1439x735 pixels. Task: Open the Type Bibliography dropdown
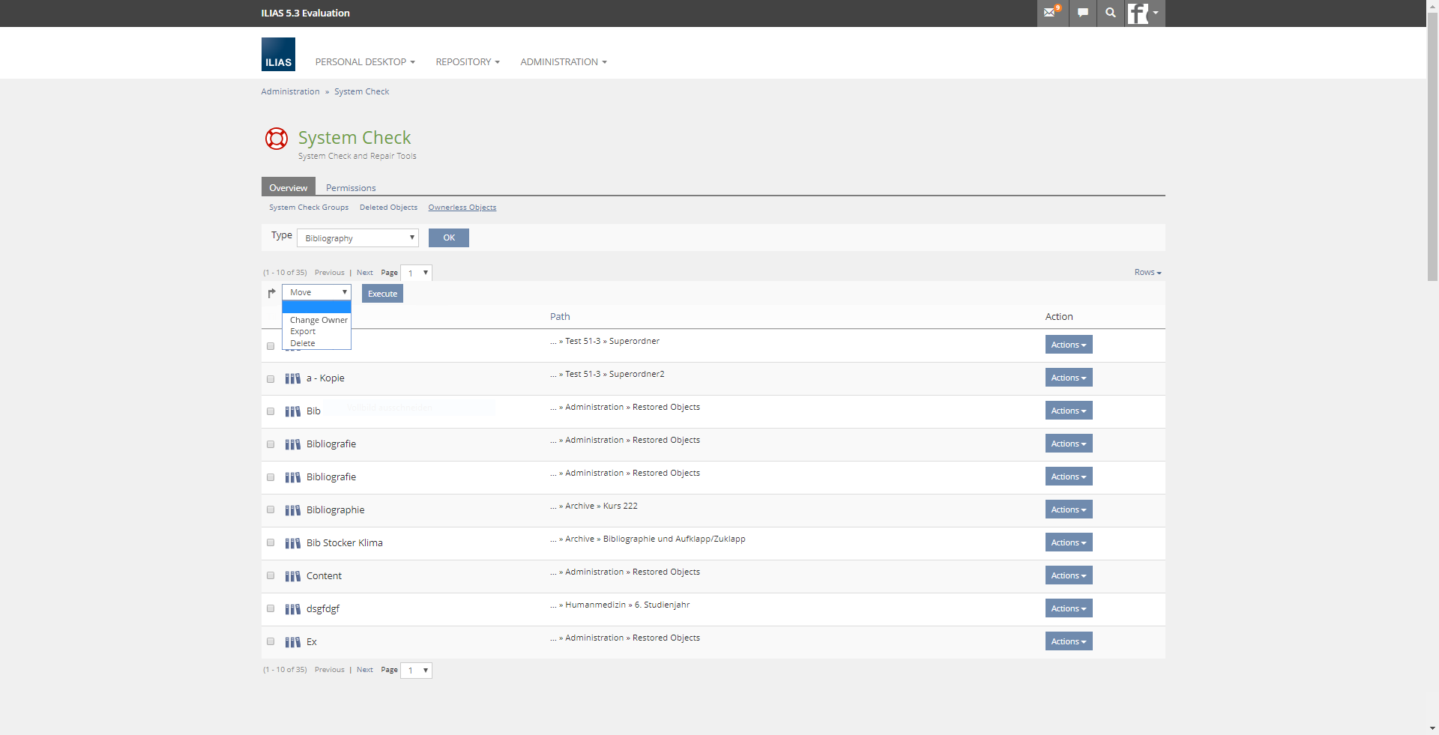(x=358, y=238)
